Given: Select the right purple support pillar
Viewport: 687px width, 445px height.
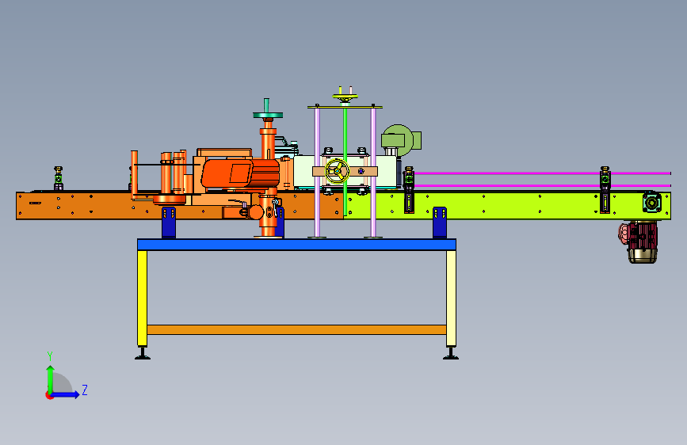Looking at the screenshot, I should [373, 172].
